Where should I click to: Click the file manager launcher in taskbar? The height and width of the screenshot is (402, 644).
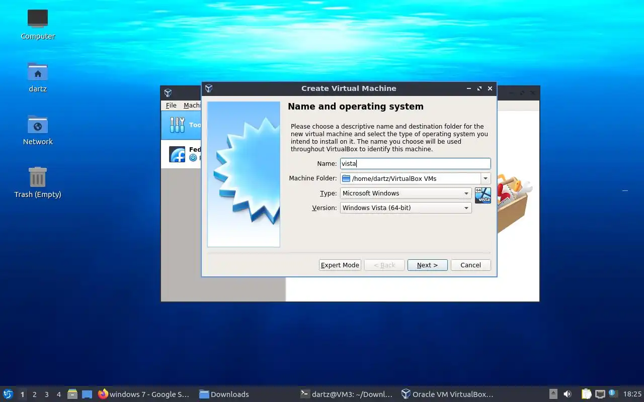click(x=72, y=394)
